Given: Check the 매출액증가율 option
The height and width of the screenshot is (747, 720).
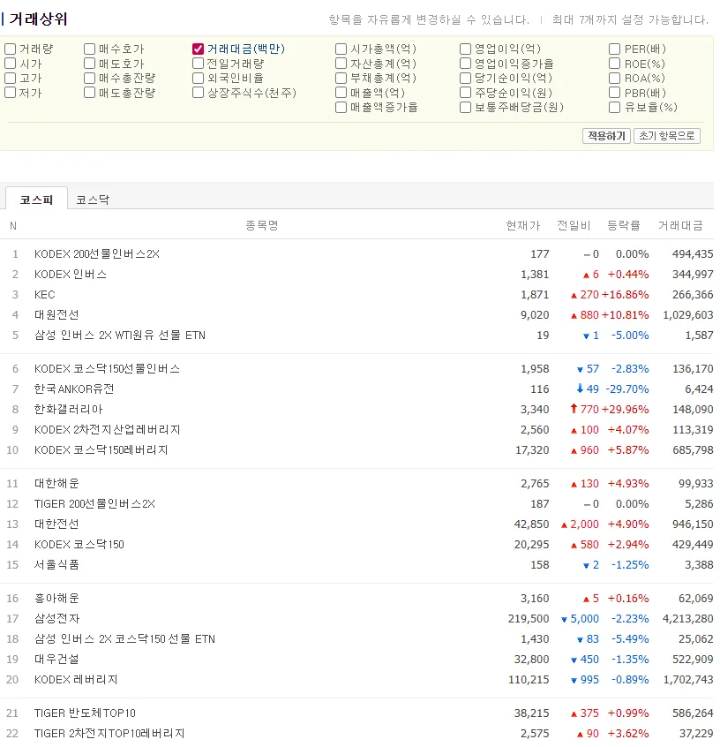Looking at the screenshot, I should (341, 107).
